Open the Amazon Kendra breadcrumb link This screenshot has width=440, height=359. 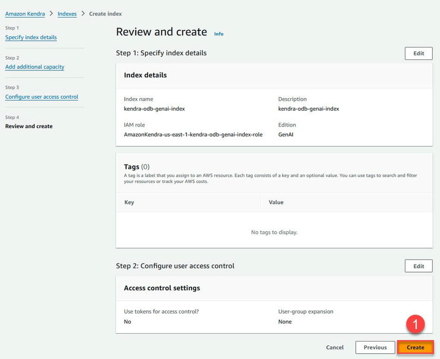[25, 14]
